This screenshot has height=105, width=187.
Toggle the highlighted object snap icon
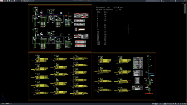(165, 104)
